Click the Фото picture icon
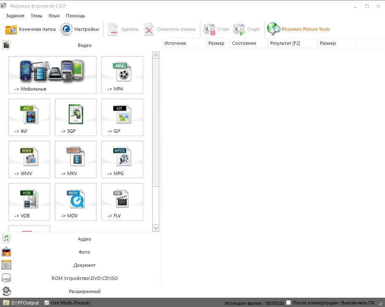Screen dimensions: 385x307 pos(6,252)
